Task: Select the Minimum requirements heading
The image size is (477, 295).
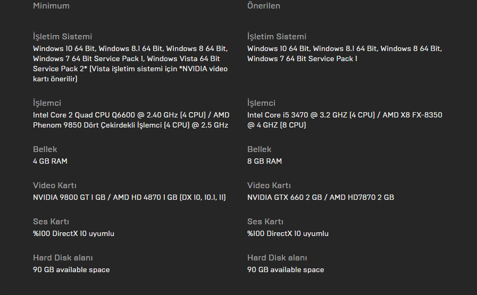Action: pos(51,6)
